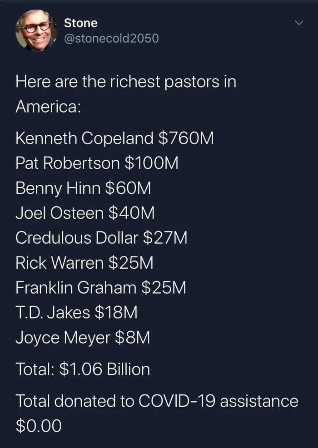Open the Stone display name profile

pos(81,23)
